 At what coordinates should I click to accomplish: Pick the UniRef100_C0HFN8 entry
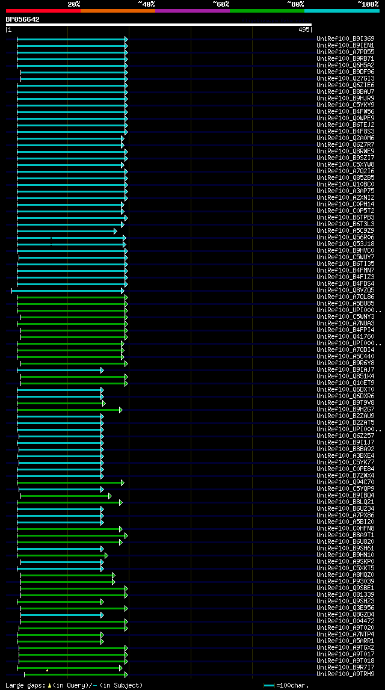pyautogui.click(x=345, y=529)
